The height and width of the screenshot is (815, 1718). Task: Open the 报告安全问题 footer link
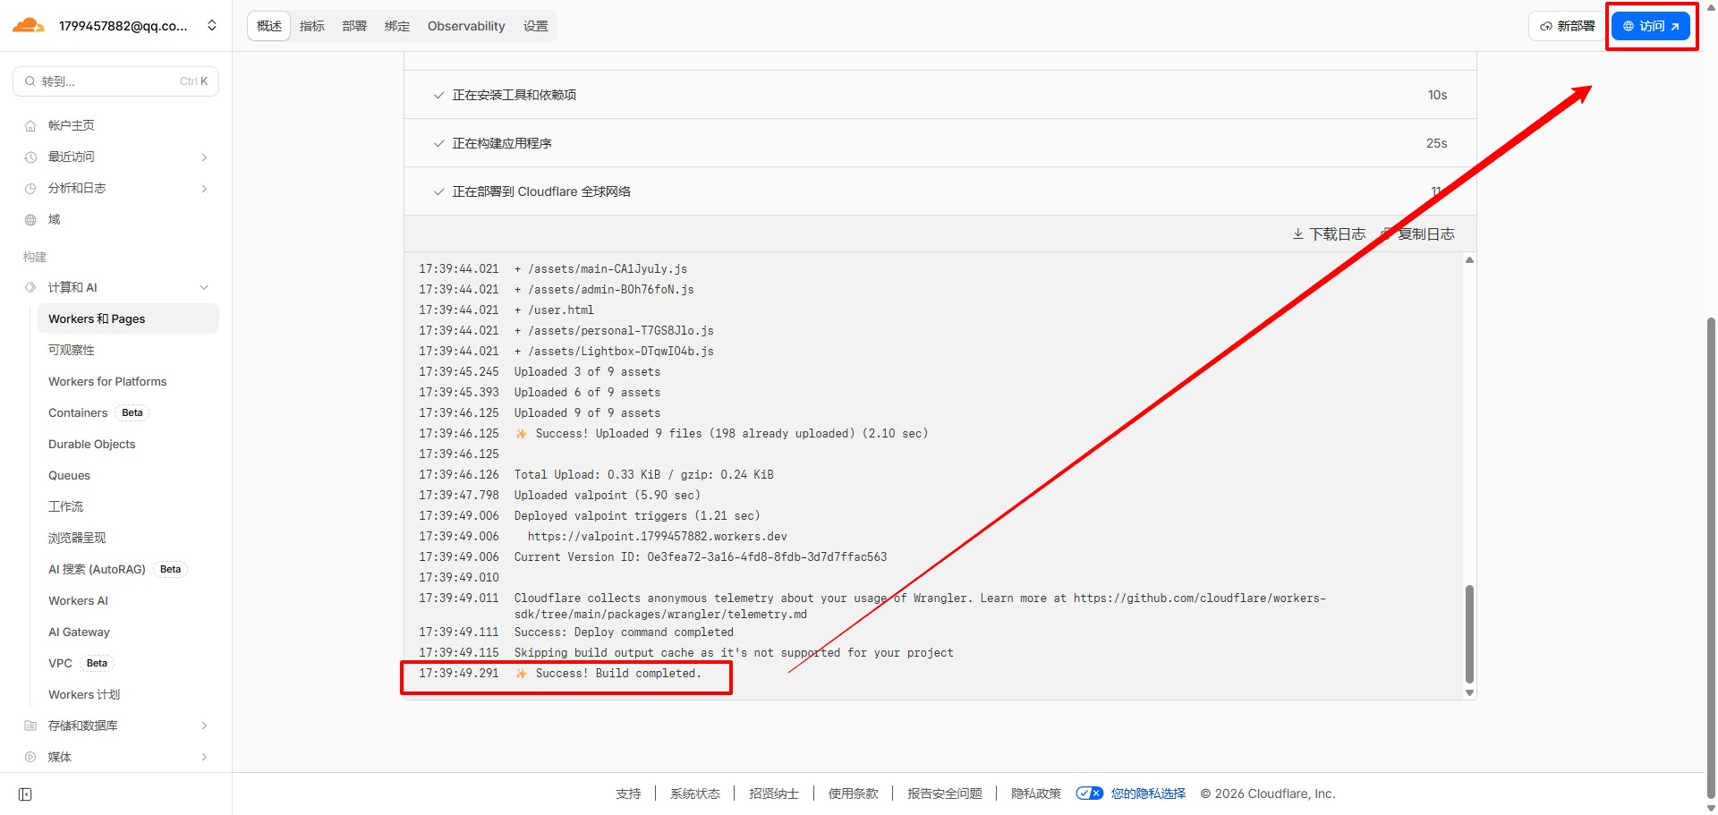944,794
